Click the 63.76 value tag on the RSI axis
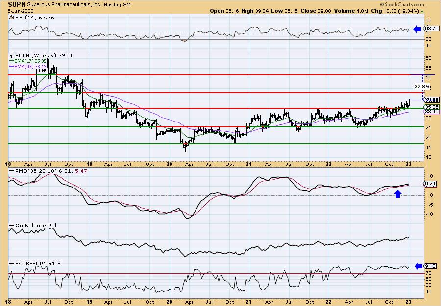 tap(432, 29)
